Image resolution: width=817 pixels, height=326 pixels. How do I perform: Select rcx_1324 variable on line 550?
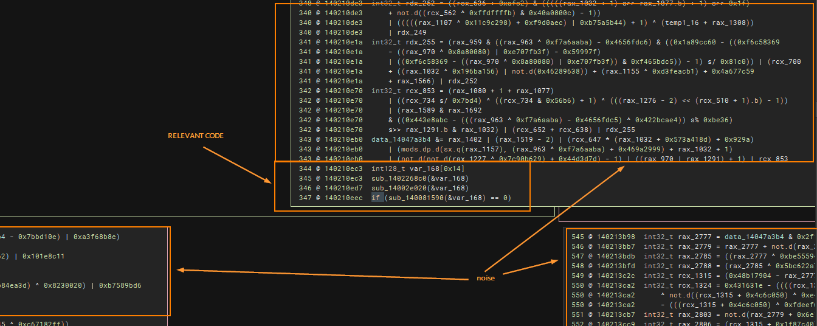coord(695,285)
